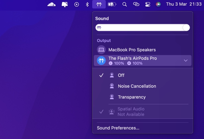Screen dimensions: 204x139
Task: Click the display mirroring menu bar icon
Action: tap(65, 4)
